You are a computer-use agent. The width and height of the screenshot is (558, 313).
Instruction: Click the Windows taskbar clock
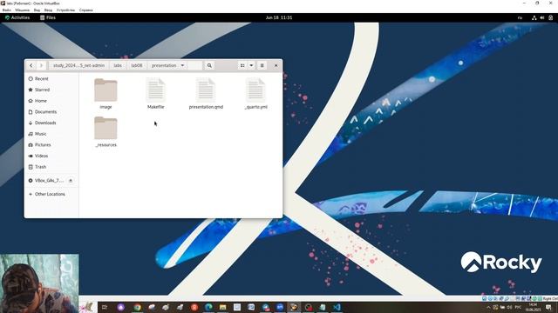click(x=533, y=307)
